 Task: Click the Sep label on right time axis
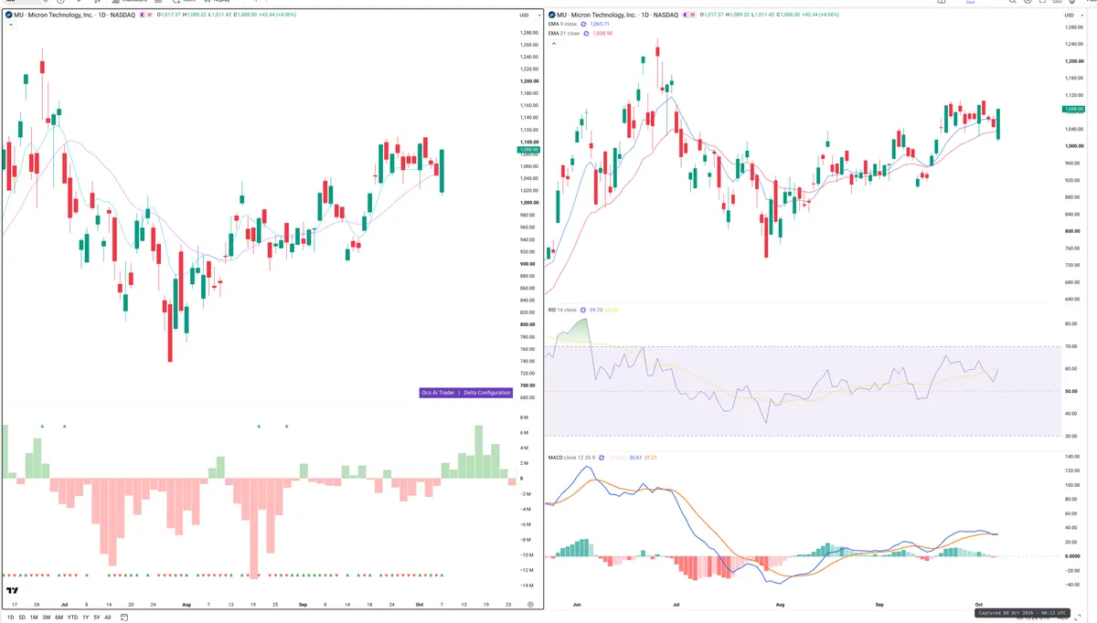click(879, 605)
